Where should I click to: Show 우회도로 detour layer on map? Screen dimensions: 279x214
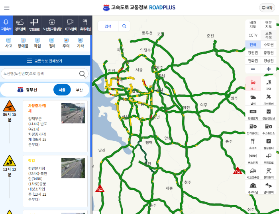click(268, 158)
